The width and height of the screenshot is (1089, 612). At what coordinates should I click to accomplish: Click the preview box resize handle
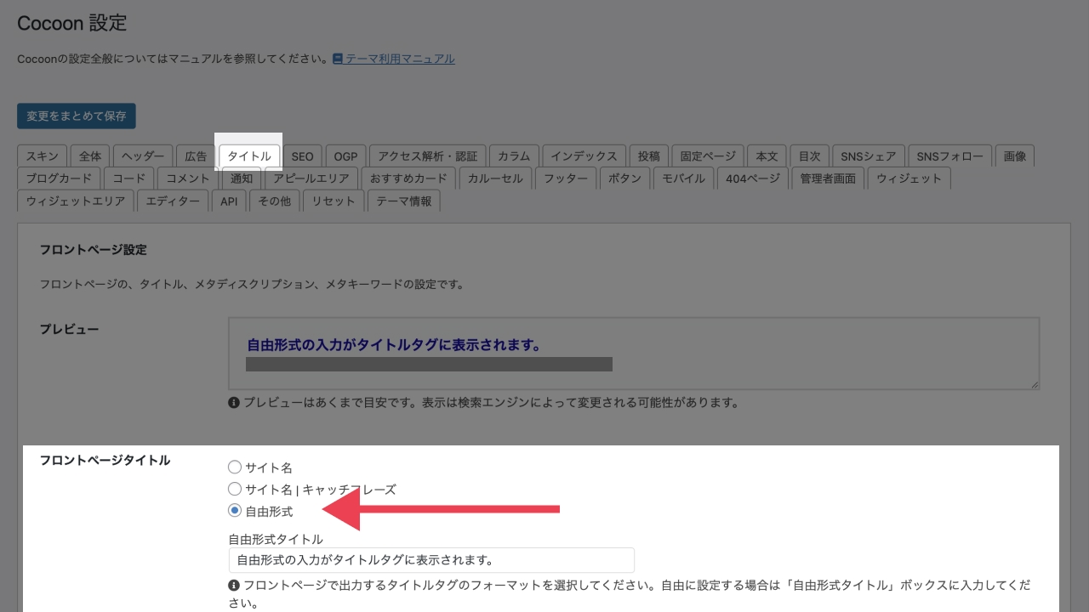pyautogui.click(x=1035, y=385)
